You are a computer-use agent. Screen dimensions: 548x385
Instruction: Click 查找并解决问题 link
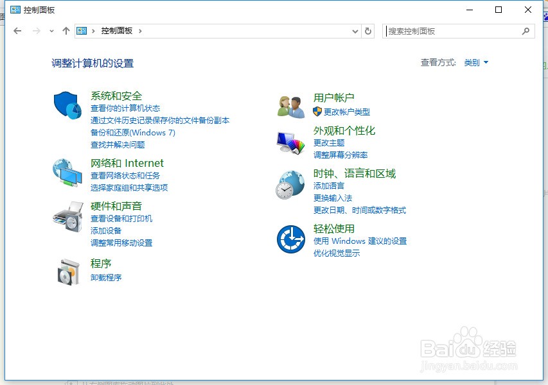coord(118,145)
